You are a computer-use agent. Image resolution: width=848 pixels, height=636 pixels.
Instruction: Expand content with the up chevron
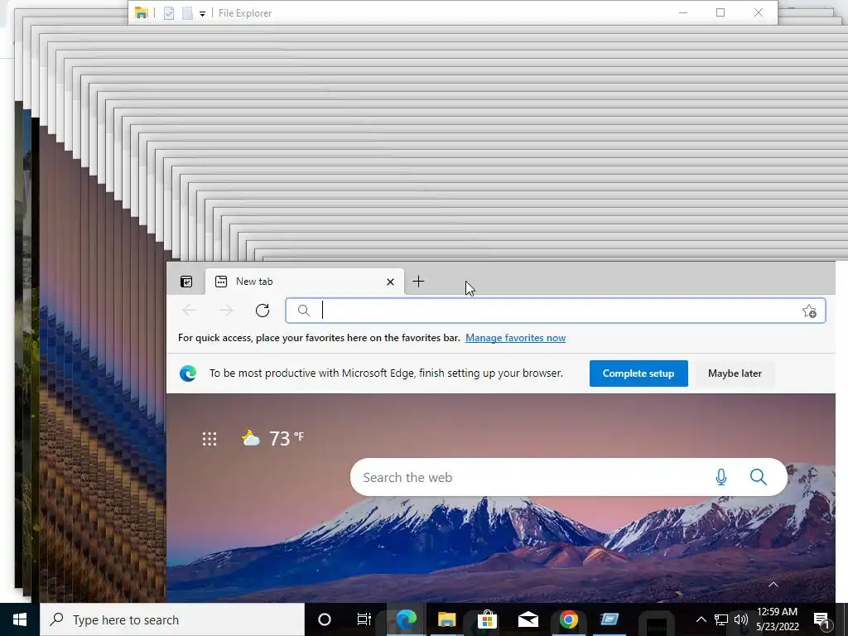click(773, 584)
